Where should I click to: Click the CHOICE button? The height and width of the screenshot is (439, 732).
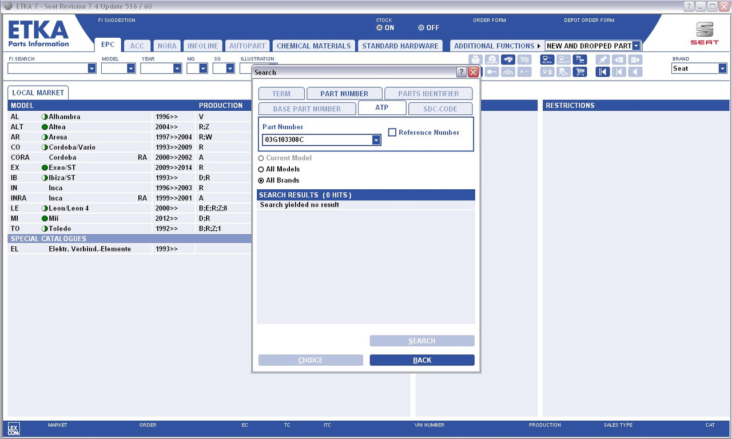(311, 360)
